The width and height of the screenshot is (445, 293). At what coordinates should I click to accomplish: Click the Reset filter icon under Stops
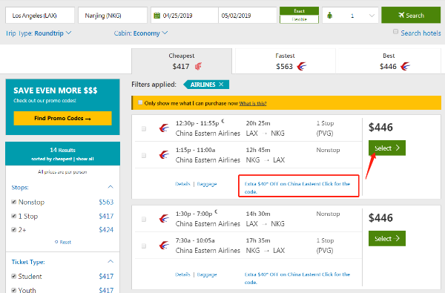[56, 242]
